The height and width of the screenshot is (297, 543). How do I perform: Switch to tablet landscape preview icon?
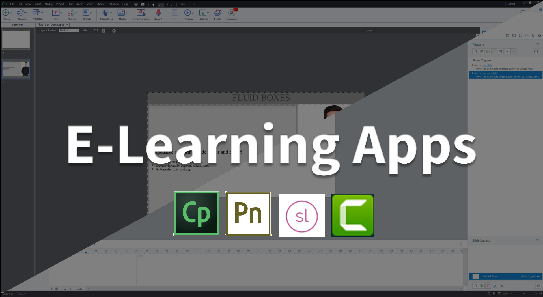point(514,35)
